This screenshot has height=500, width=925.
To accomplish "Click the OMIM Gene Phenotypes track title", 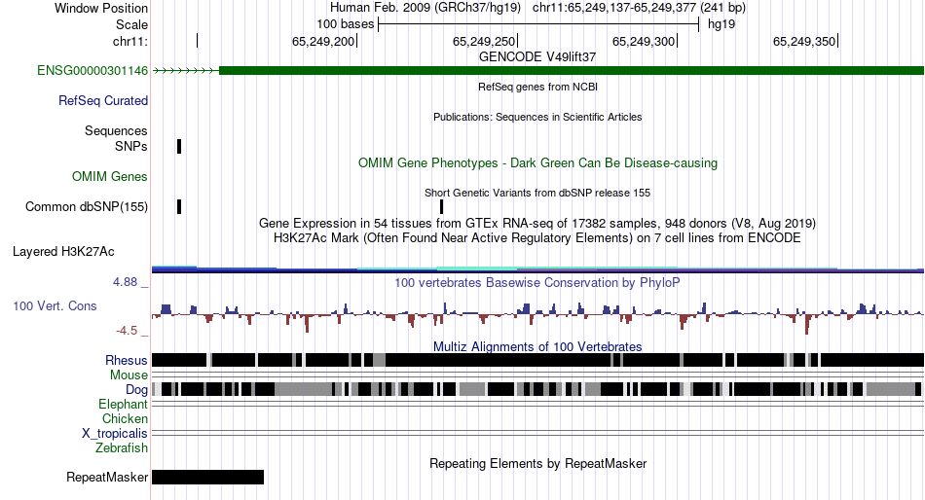I will pyautogui.click(x=537, y=162).
